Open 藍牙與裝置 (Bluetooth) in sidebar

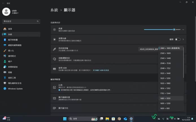(x=13, y=40)
